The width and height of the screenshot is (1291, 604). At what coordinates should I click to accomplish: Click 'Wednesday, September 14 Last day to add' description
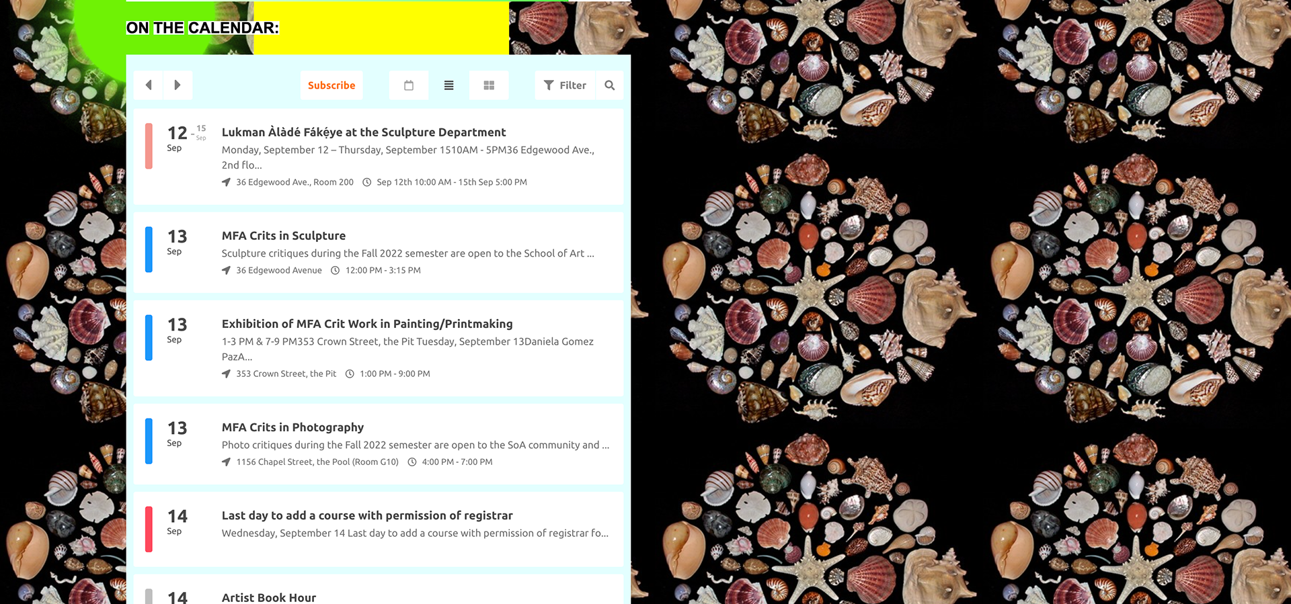pos(415,533)
